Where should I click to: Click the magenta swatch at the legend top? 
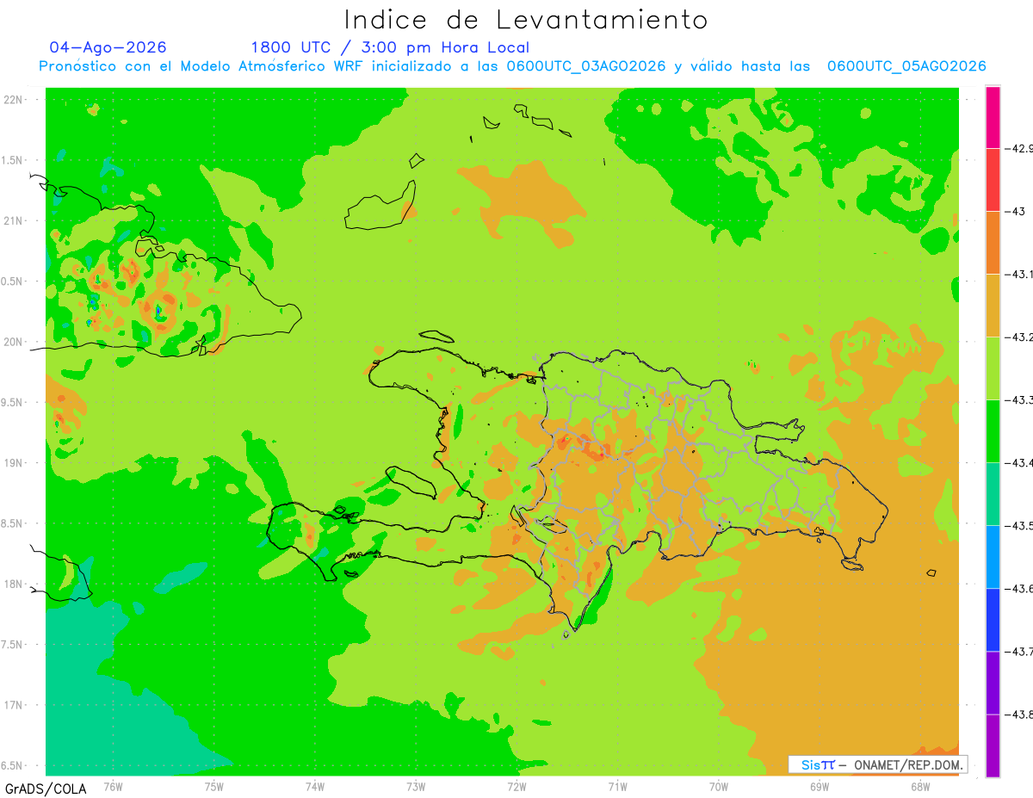click(993, 117)
